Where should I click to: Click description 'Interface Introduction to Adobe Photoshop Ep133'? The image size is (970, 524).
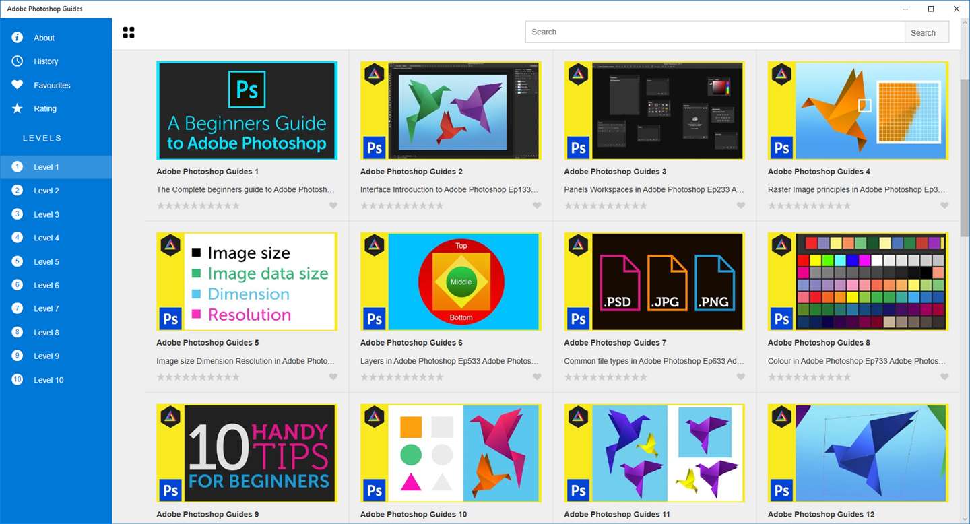tap(449, 190)
